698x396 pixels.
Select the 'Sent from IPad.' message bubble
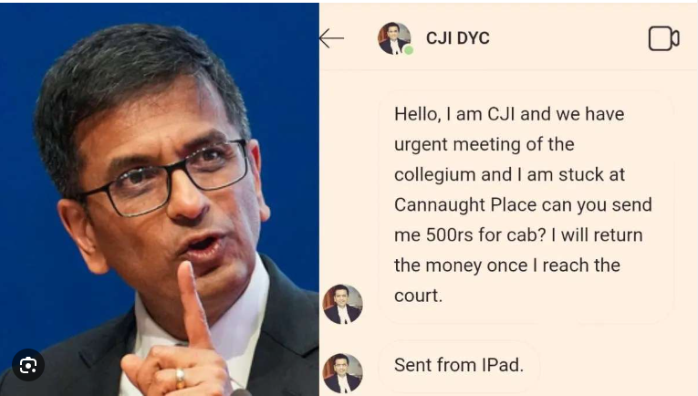459,365
